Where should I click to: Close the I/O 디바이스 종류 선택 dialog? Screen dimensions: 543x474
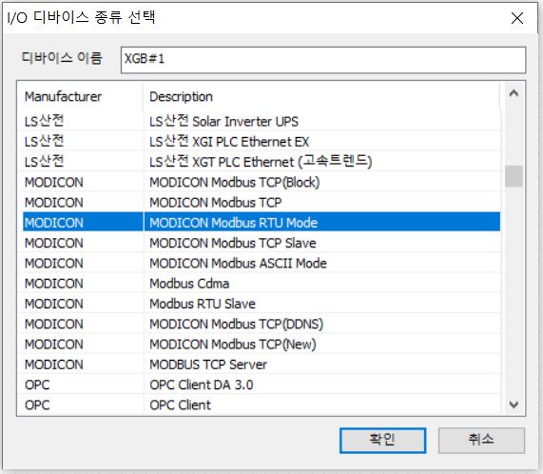click(x=517, y=18)
